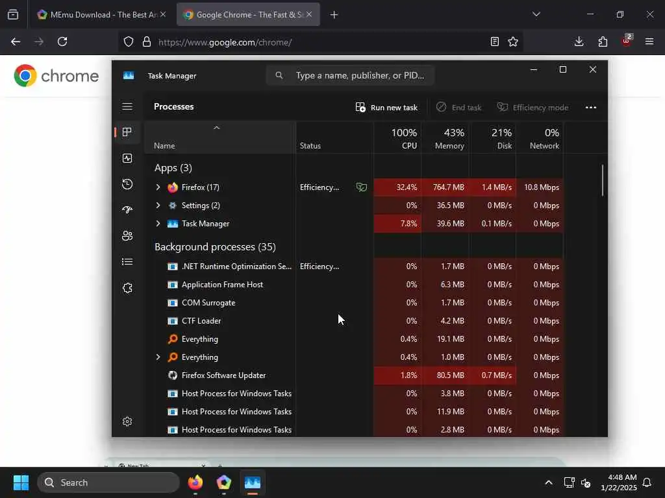Open the Windows Start menu
The height and width of the screenshot is (498, 665).
point(21,482)
